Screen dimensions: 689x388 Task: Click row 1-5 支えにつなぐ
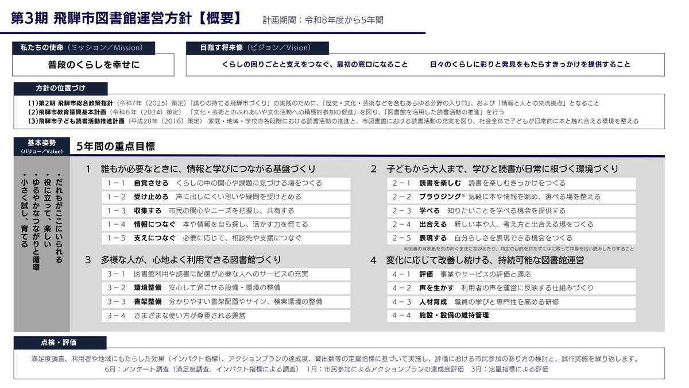coord(226,238)
